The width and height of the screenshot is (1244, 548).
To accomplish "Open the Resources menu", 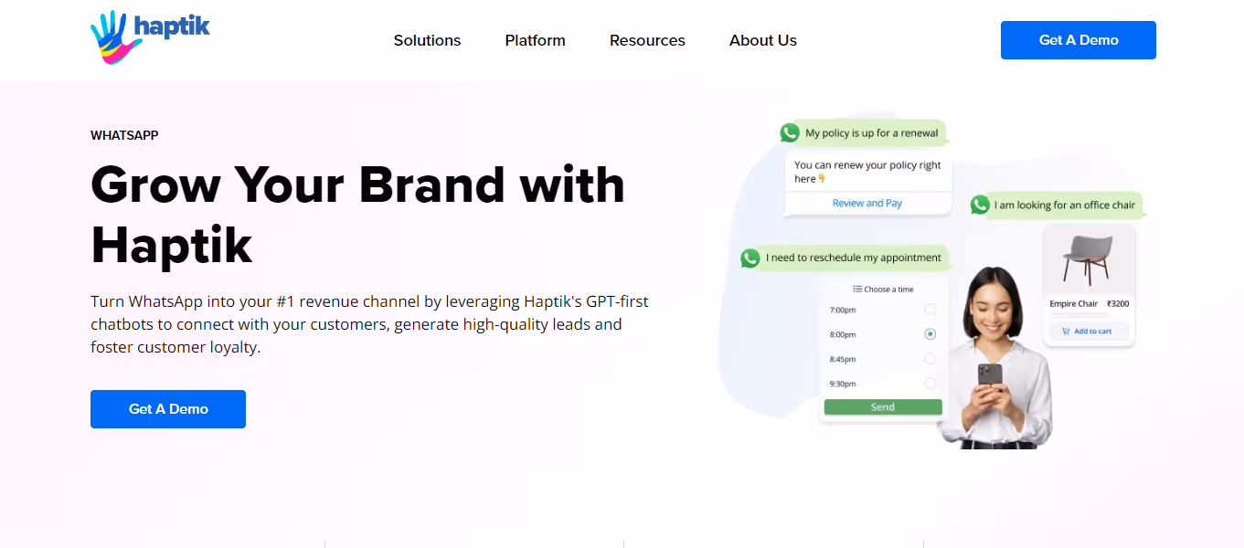I will pyautogui.click(x=647, y=40).
